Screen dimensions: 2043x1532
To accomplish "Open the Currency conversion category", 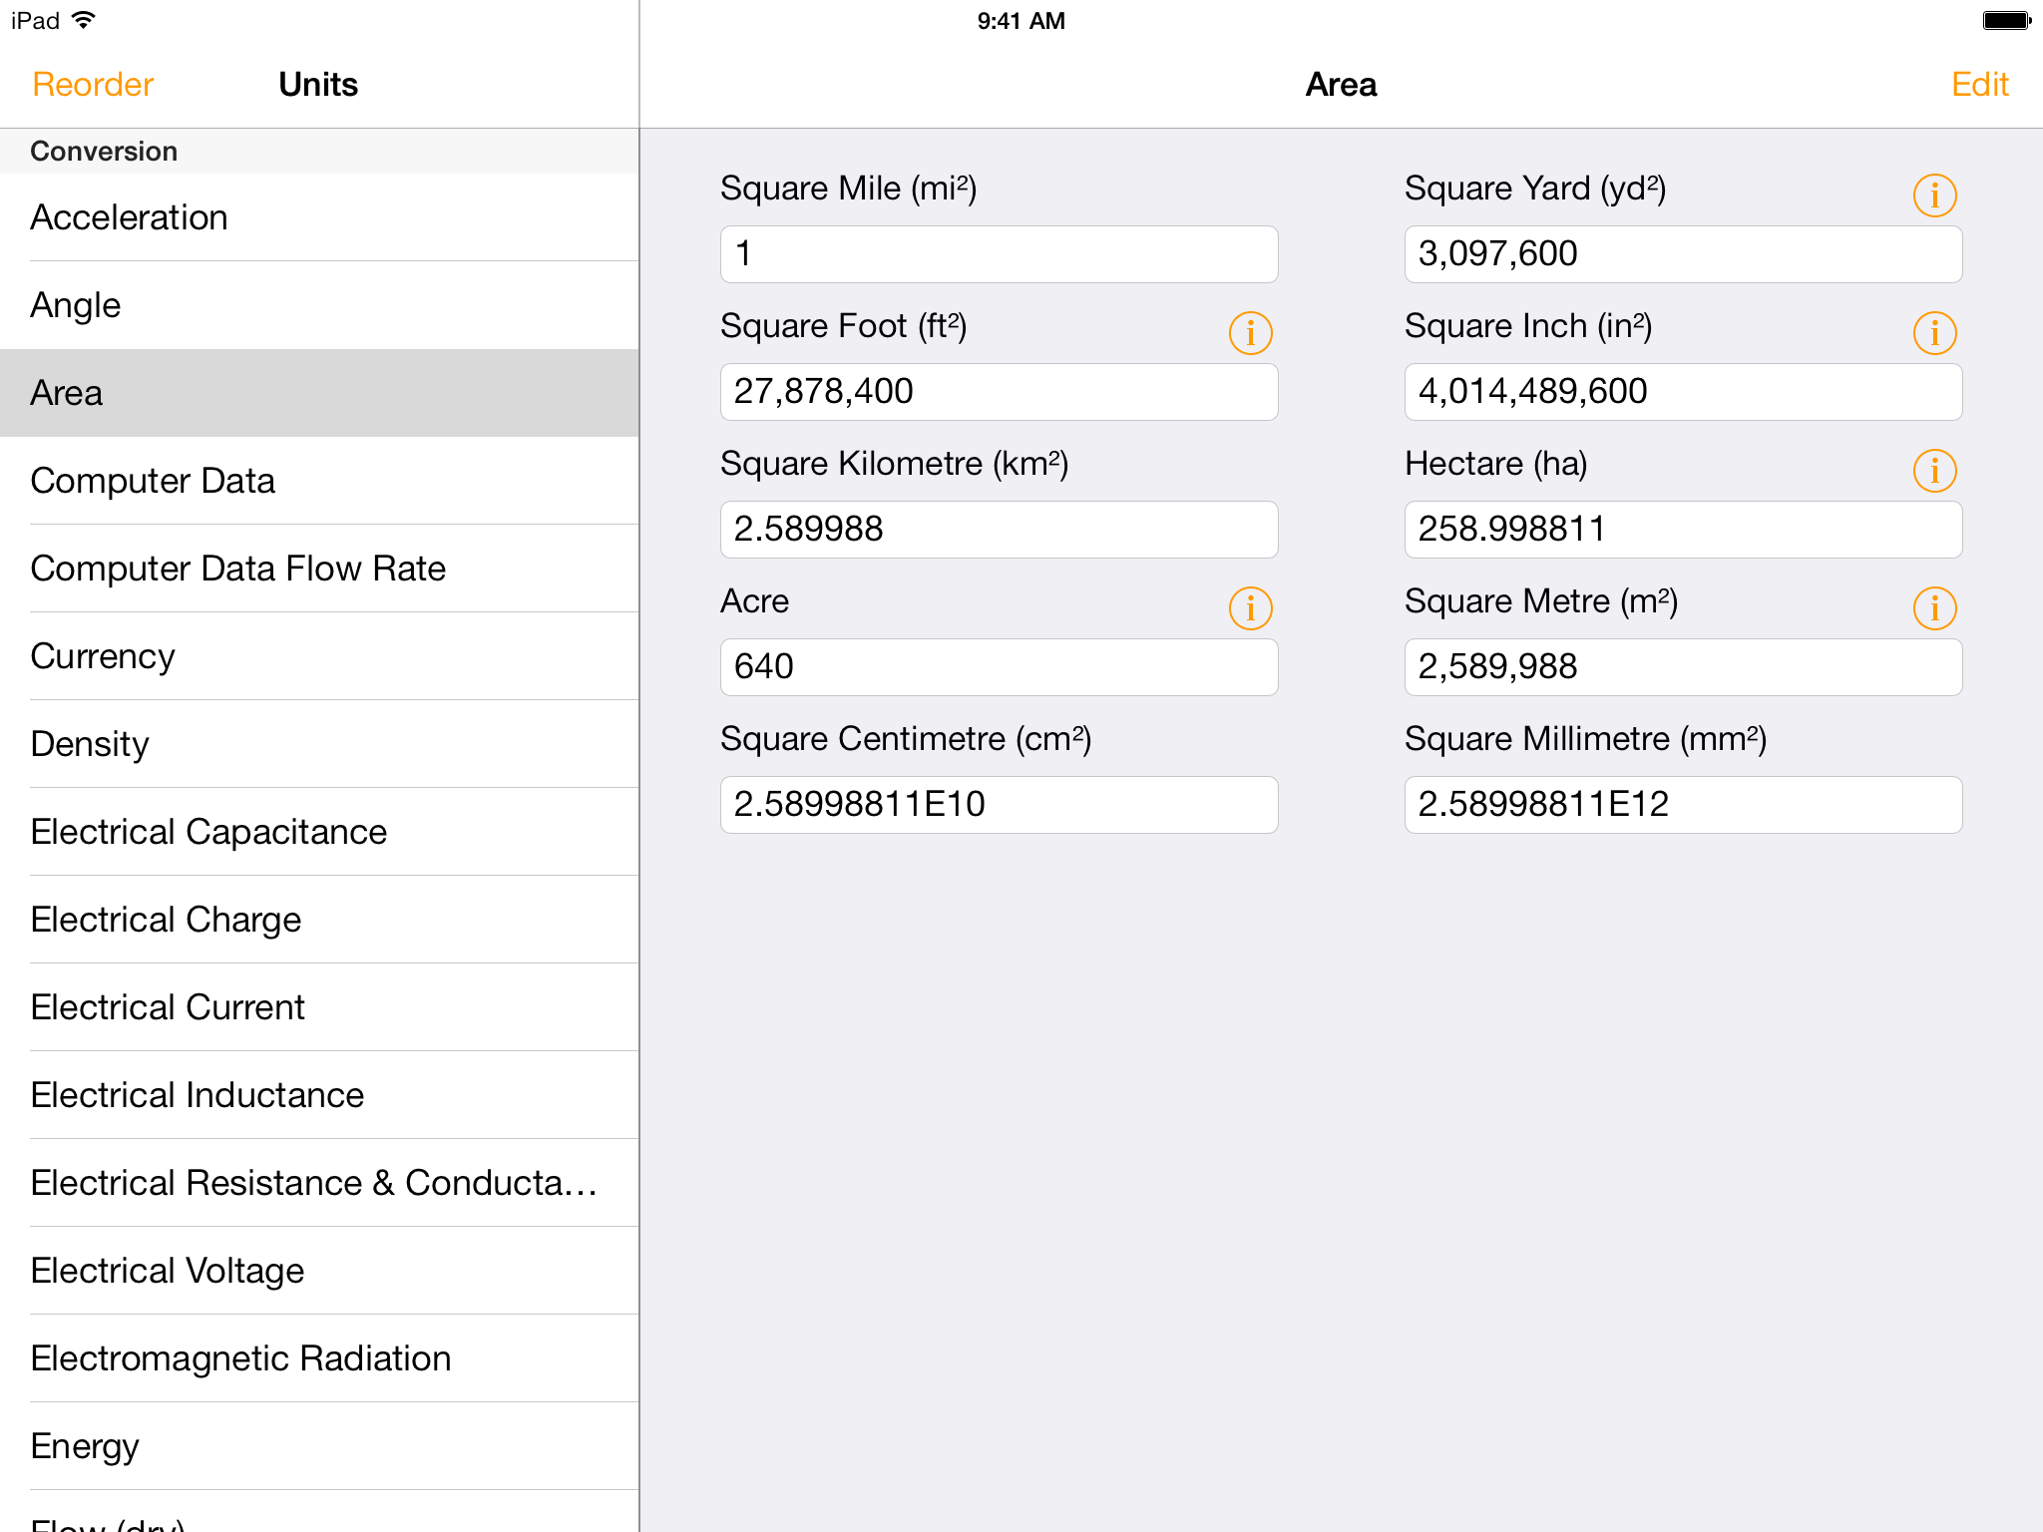I will point(319,656).
